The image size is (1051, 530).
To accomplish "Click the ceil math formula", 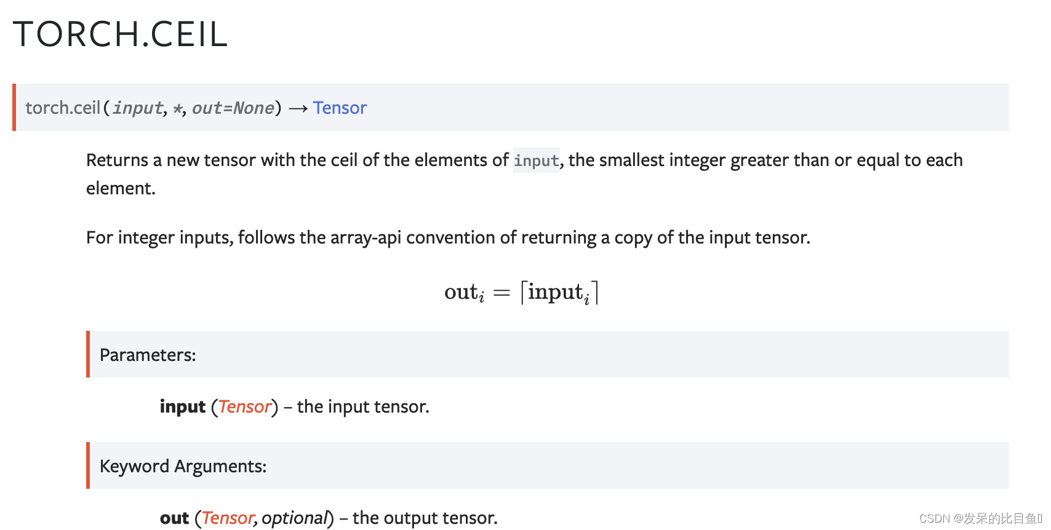I will [521, 292].
